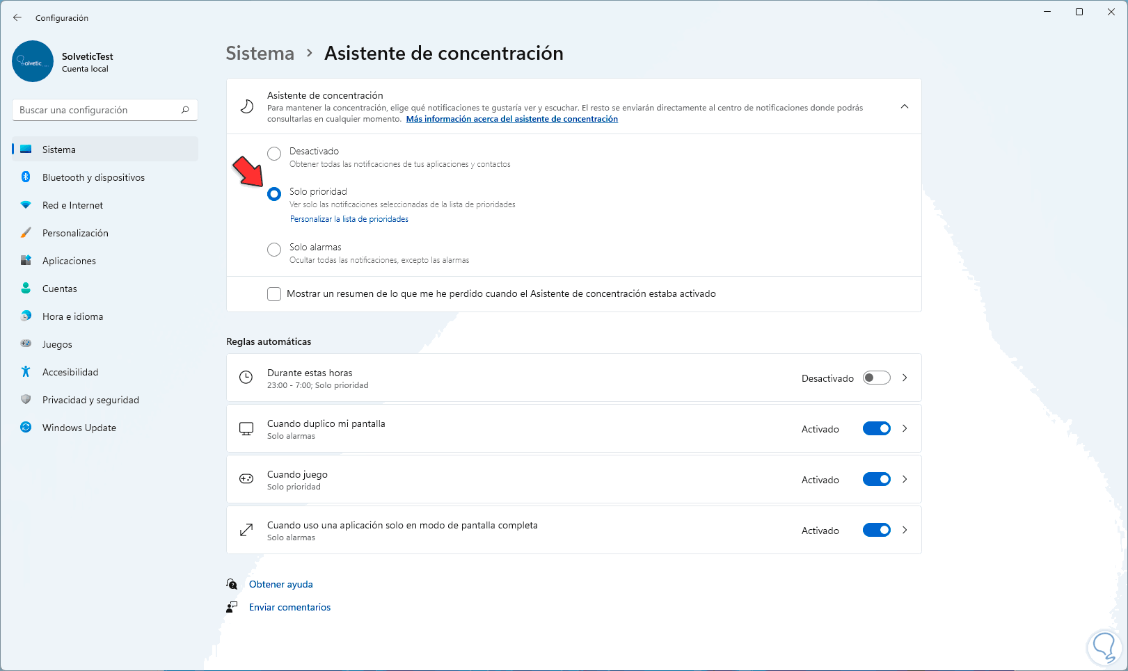The width and height of the screenshot is (1128, 671).
Task: Click the Windows Update sync icon
Action: 26,428
